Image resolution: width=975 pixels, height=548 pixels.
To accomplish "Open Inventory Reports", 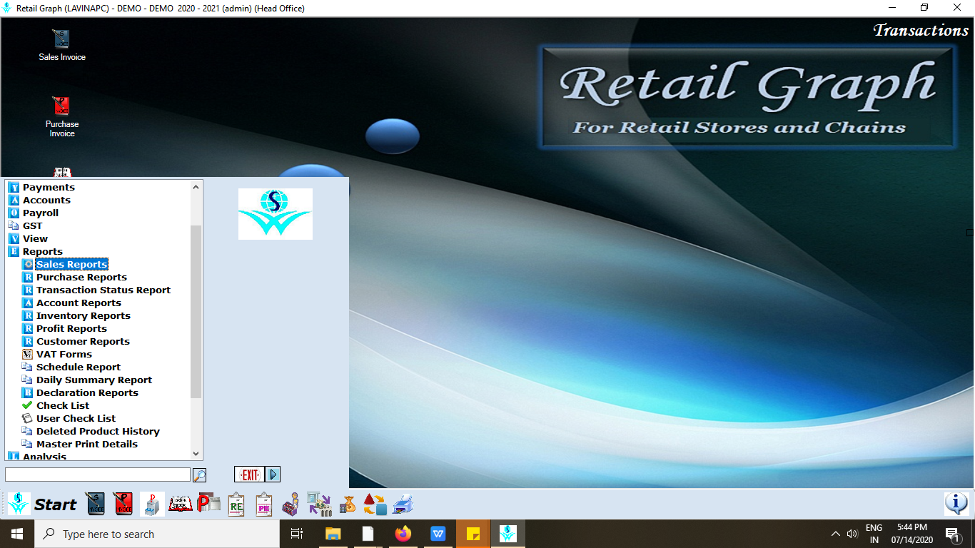I will [x=84, y=315].
